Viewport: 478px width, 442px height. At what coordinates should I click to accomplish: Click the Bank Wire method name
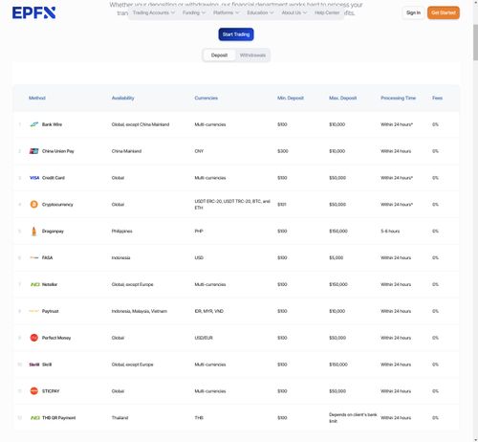52,124
